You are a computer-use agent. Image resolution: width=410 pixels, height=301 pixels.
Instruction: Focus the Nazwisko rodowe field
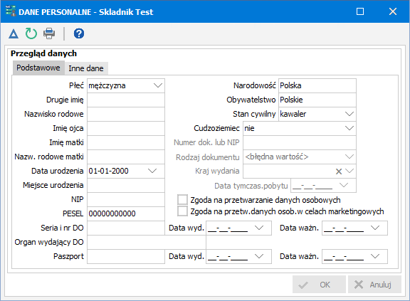pos(126,114)
